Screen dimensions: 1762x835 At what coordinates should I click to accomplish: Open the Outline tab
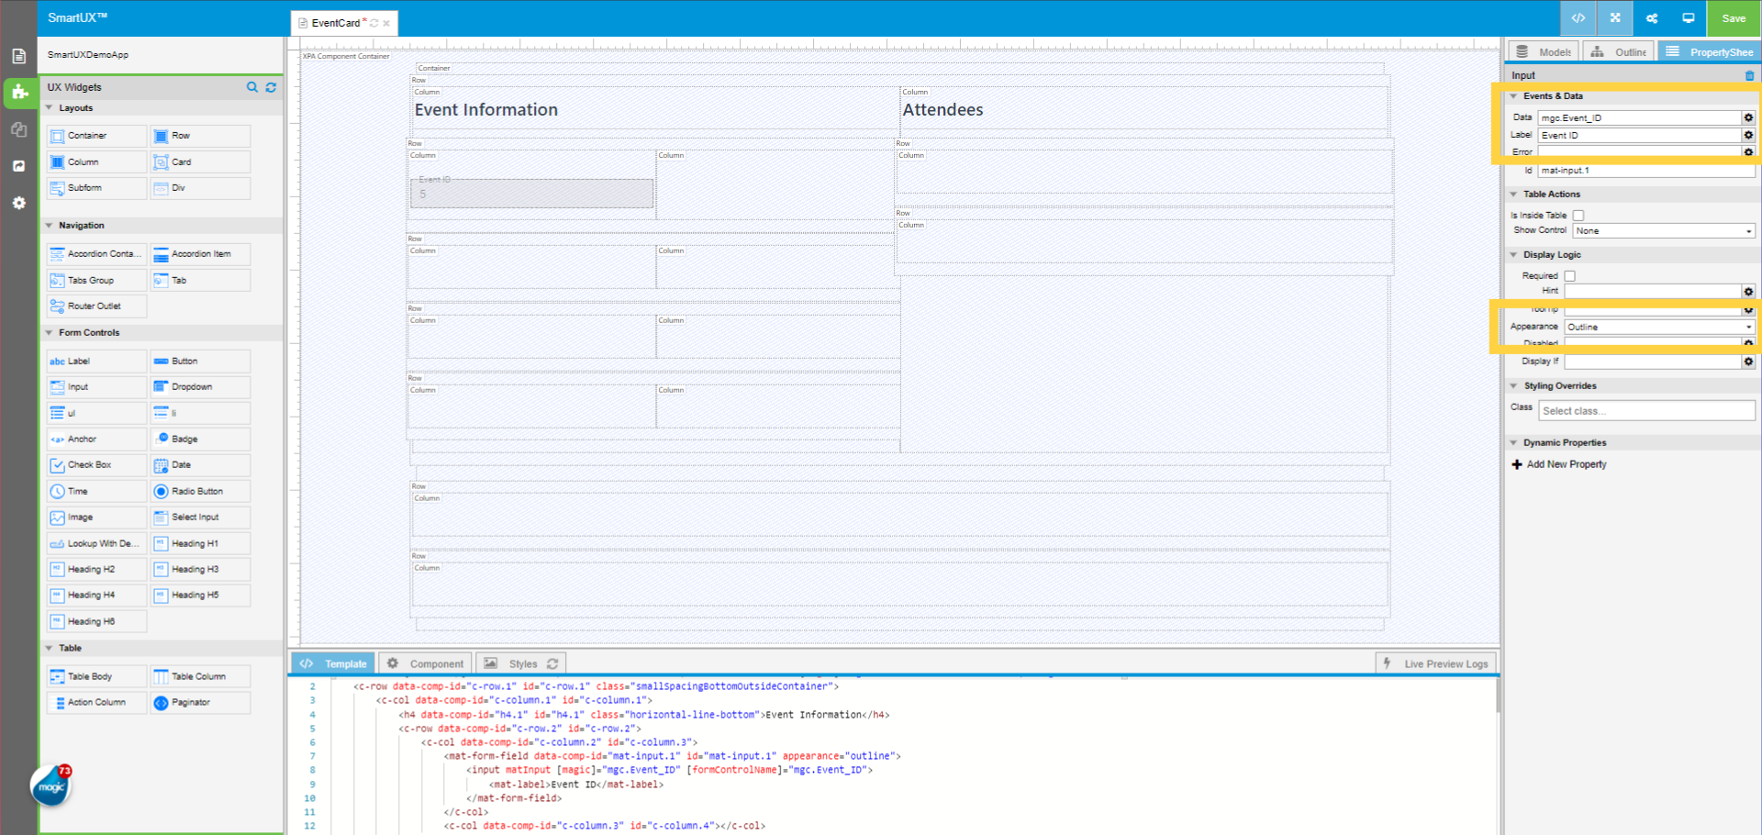[1618, 51]
